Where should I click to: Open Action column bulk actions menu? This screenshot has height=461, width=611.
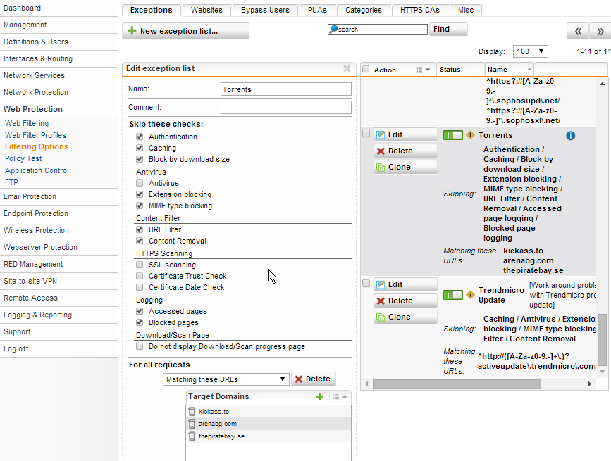point(423,70)
